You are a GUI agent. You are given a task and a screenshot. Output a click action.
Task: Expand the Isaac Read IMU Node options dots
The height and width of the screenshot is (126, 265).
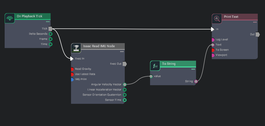[x=122, y=52]
